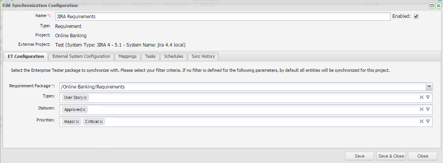
Task: Open the Mappings tab
Action: click(128, 56)
